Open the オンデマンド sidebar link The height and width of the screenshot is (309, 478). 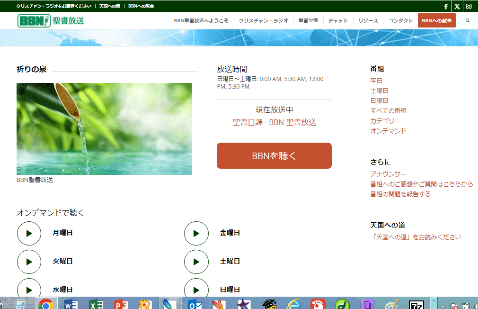click(388, 131)
